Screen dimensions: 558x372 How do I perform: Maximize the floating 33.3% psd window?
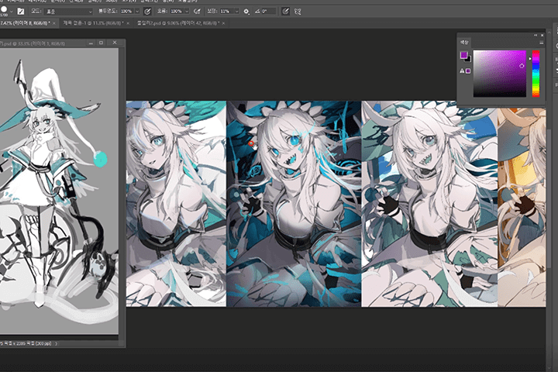101,43
